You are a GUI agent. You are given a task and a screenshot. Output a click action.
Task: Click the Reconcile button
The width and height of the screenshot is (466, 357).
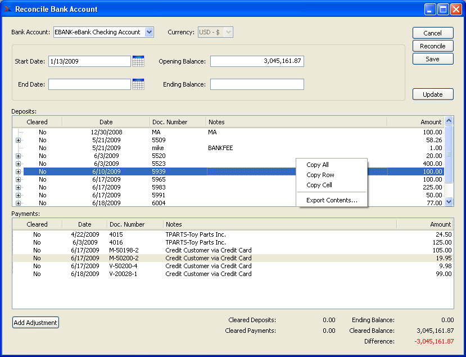432,46
